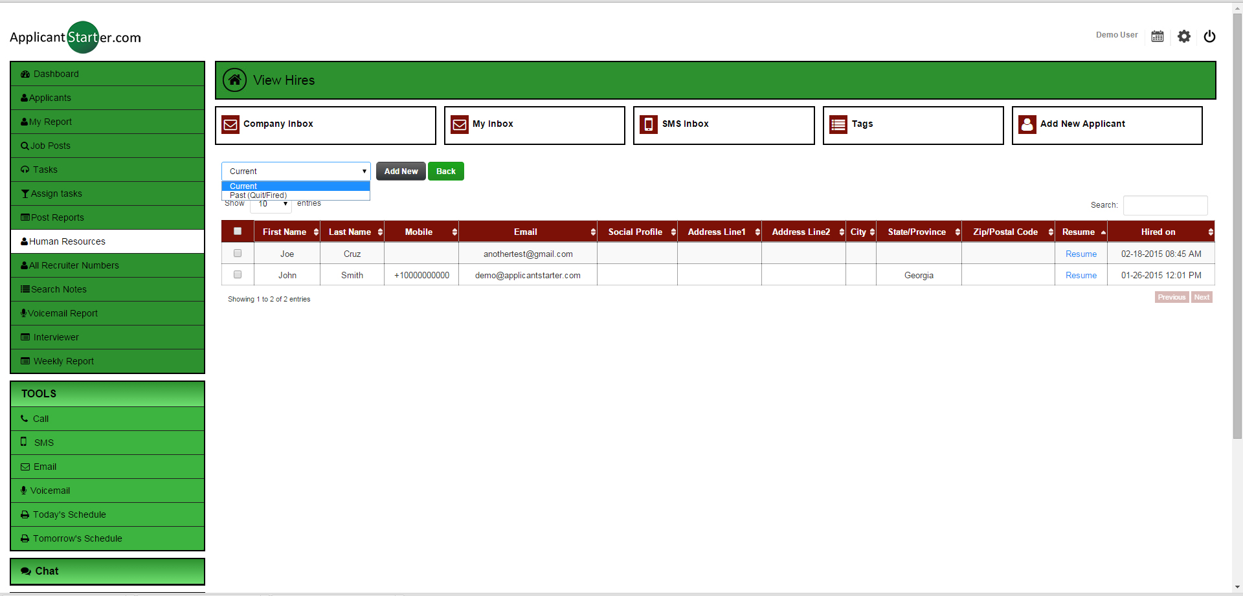The height and width of the screenshot is (596, 1243).
Task: Click the Add New Applicant person icon
Action: (x=1027, y=124)
